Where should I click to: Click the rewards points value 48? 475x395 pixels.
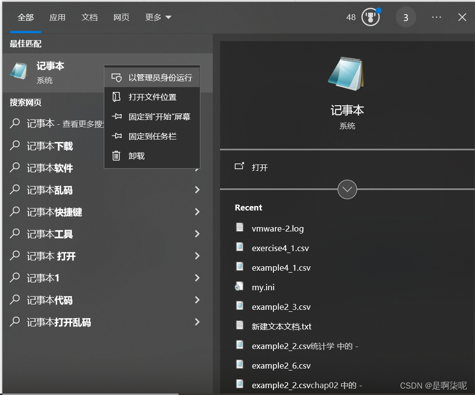(351, 17)
